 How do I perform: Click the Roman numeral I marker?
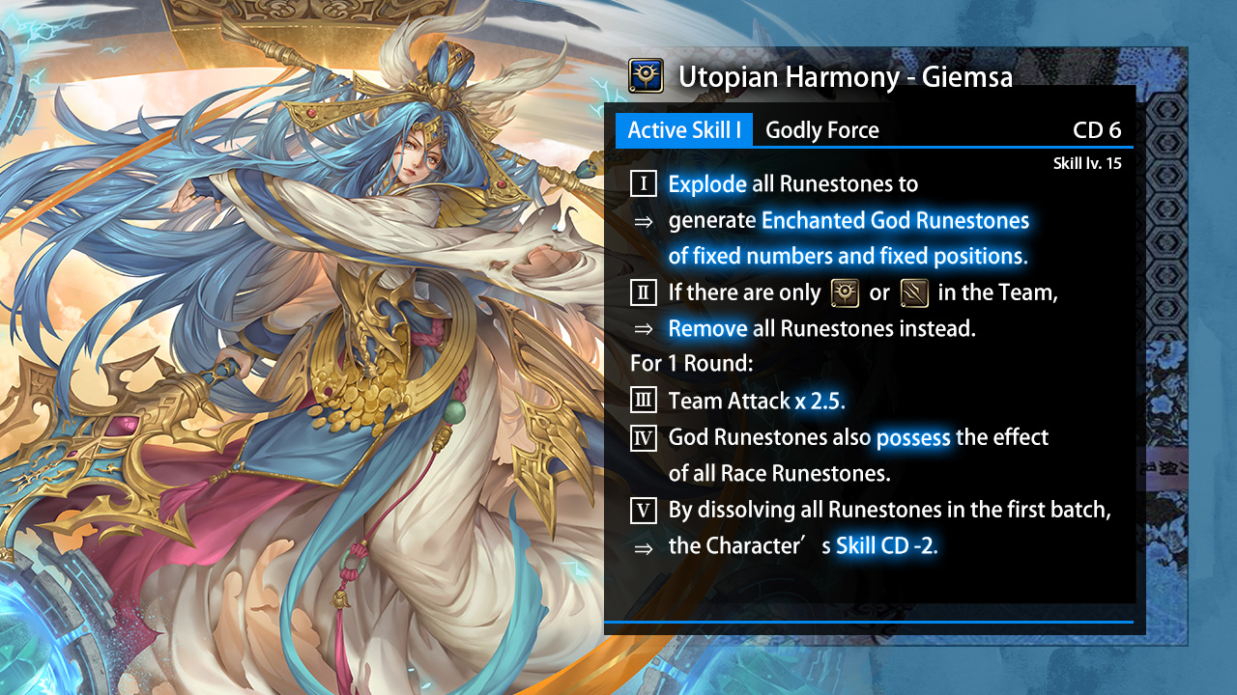click(x=644, y=183)
